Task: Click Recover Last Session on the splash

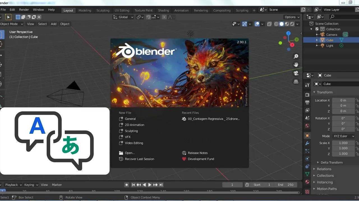Action: pos(139,159)
